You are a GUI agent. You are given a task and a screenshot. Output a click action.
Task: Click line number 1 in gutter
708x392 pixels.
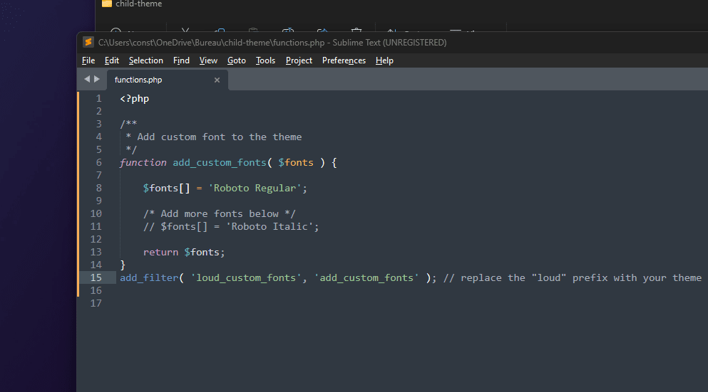tap(98, 99)
